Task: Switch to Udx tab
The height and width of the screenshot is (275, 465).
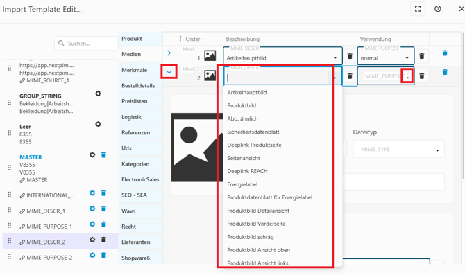Action: pos(140,148)
